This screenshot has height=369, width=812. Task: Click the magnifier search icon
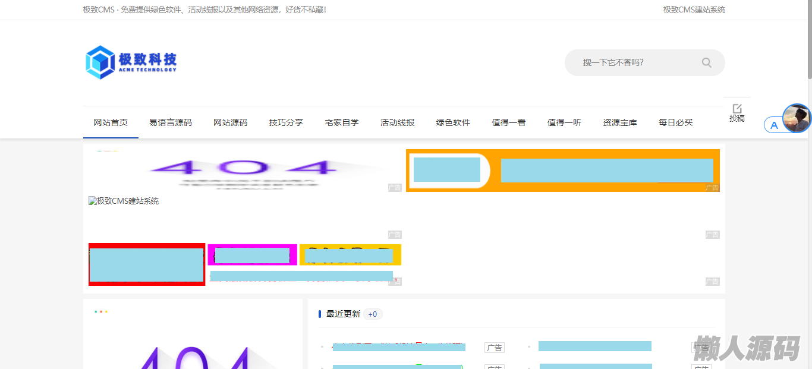(706, 62)
